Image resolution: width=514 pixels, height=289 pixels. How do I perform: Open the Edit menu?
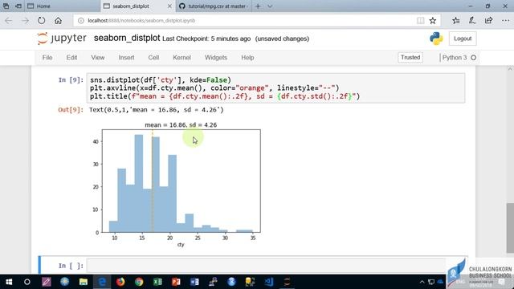tap(71, 57)
